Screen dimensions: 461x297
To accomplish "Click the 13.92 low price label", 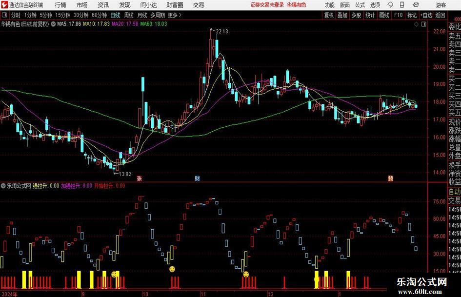I will click(125, 174).
